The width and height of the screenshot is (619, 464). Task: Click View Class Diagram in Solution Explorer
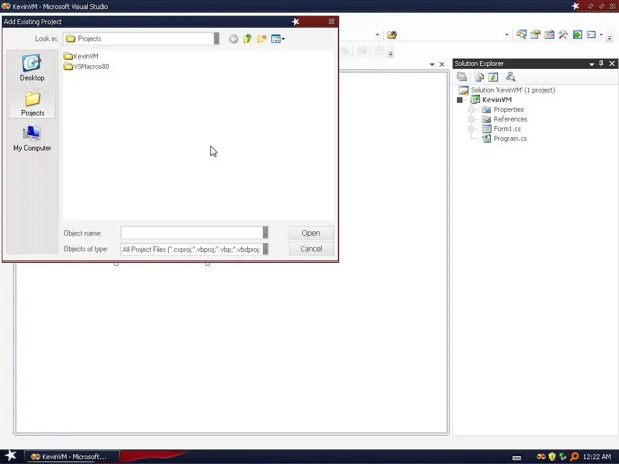pos(510,77)
